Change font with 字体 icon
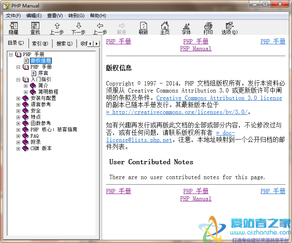Screen dimensions: 292x243 click(x=186, y=28)
